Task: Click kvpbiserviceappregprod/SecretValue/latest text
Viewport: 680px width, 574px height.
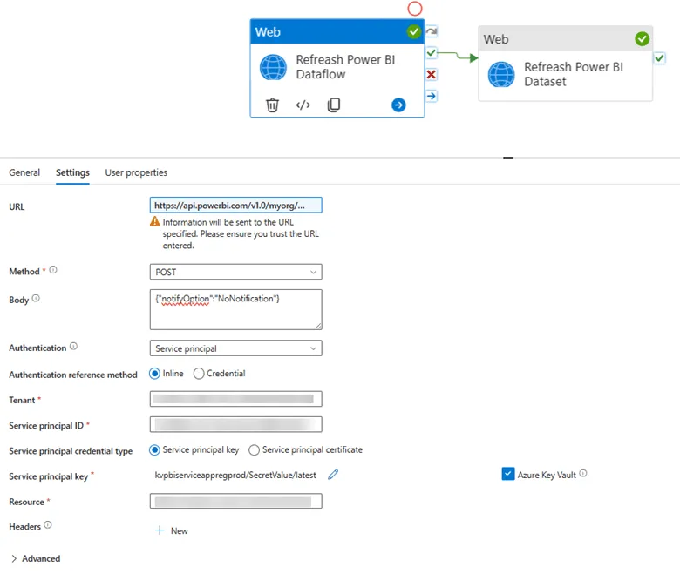Action: (235, 476)
